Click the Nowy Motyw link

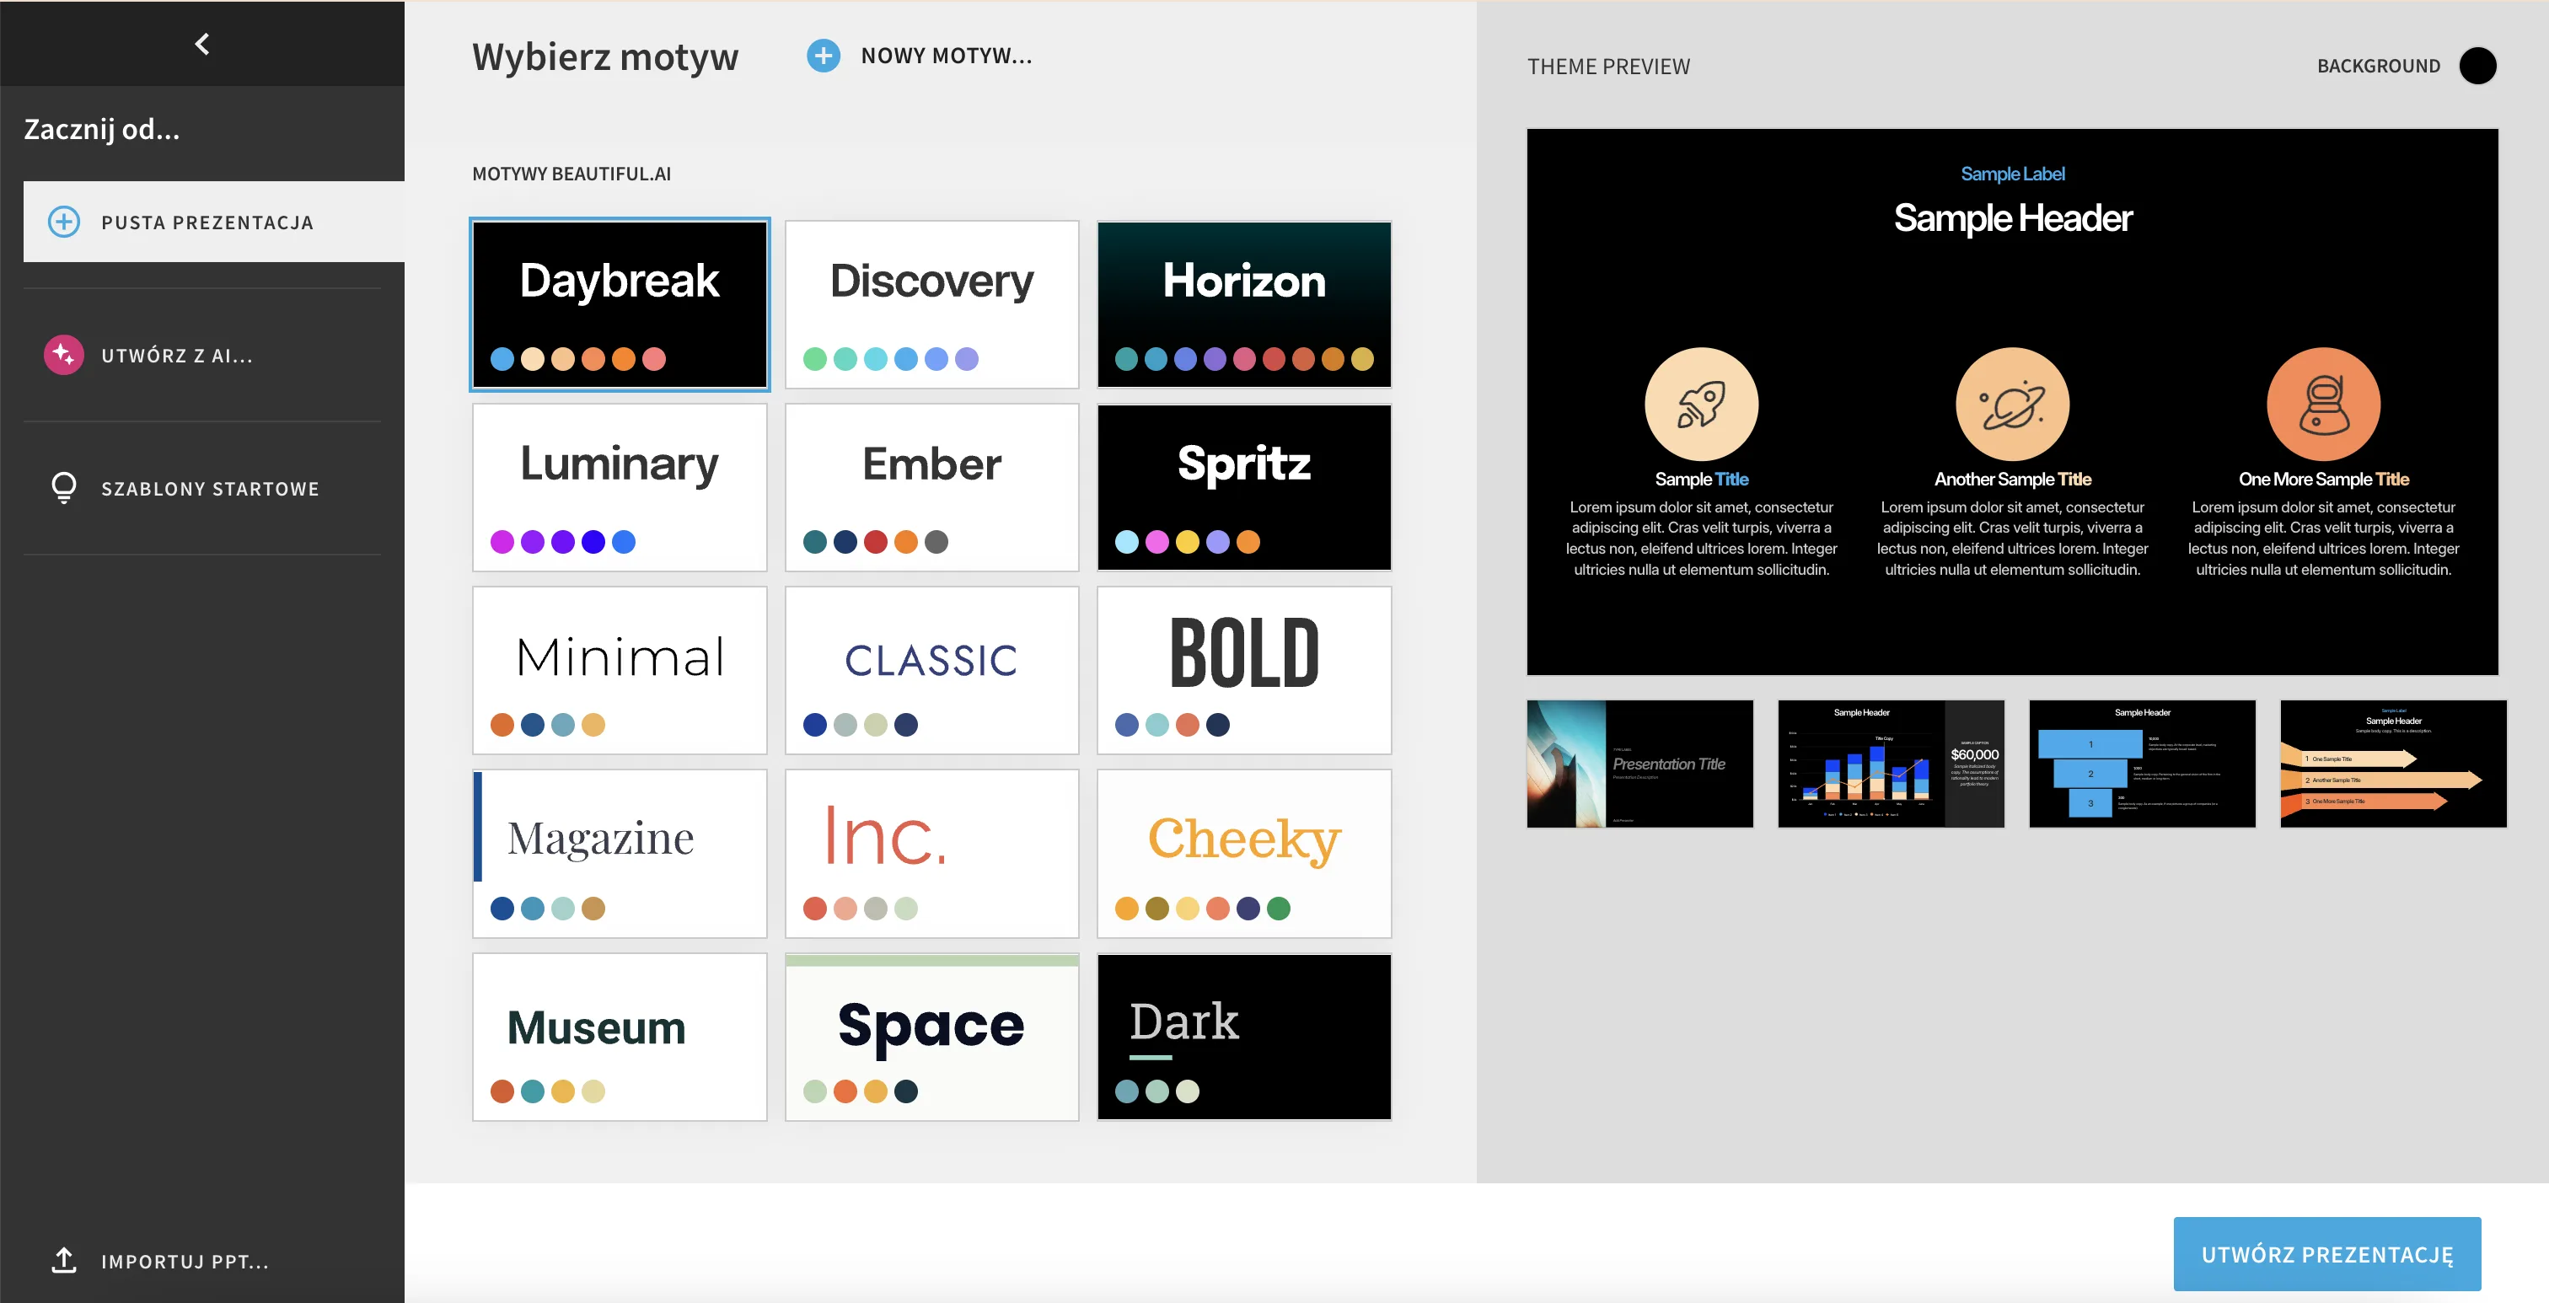click(945, 56)
